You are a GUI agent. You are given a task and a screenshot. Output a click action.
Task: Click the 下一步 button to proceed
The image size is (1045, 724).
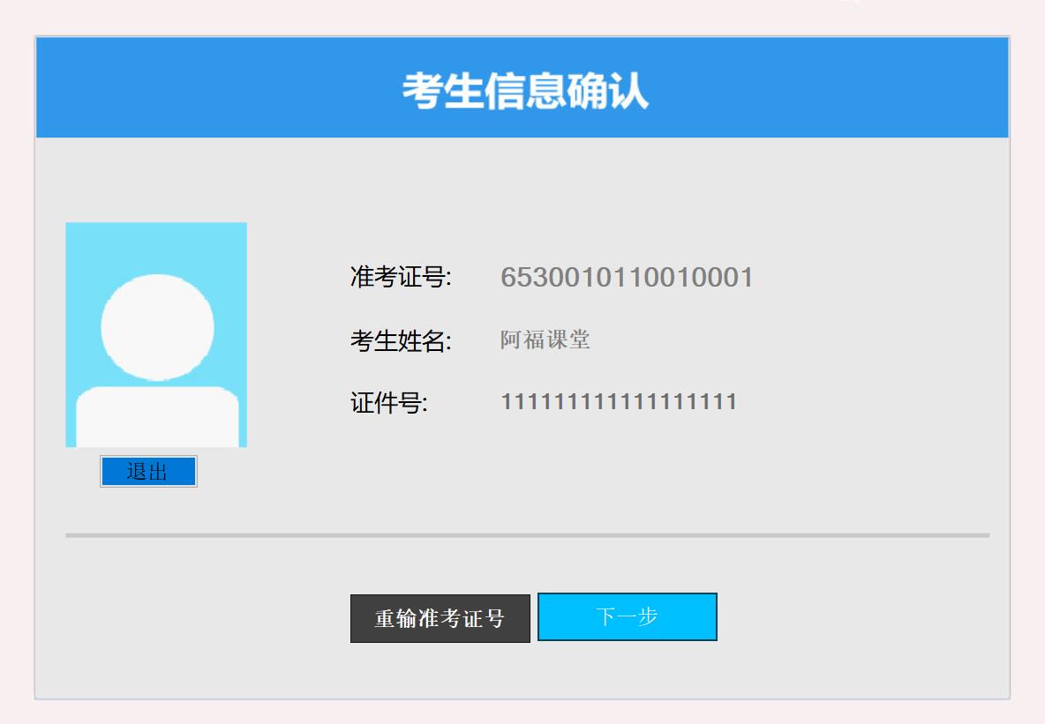[628, 616]
